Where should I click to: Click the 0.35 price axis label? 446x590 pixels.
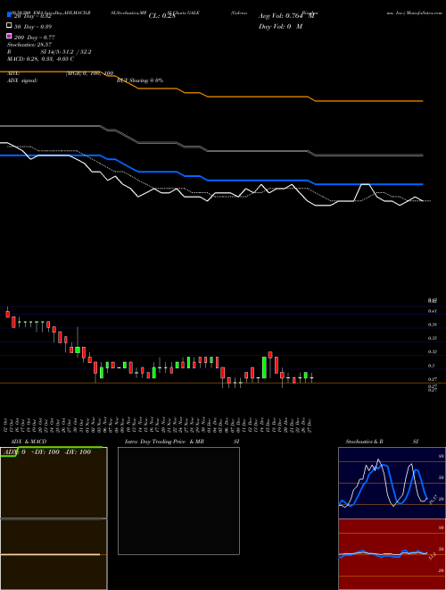pos(432,338)
